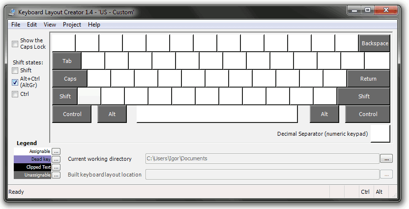Click the right Shift key
This screenshot has width=409, height=209.
364,96
